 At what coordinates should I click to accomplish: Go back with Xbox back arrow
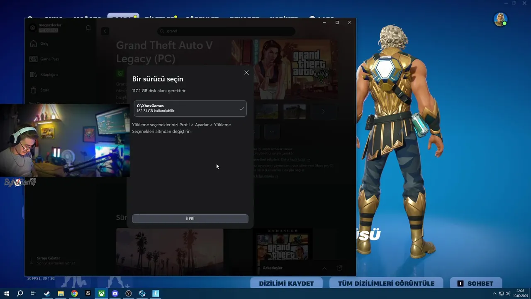(x=105, y=31)
